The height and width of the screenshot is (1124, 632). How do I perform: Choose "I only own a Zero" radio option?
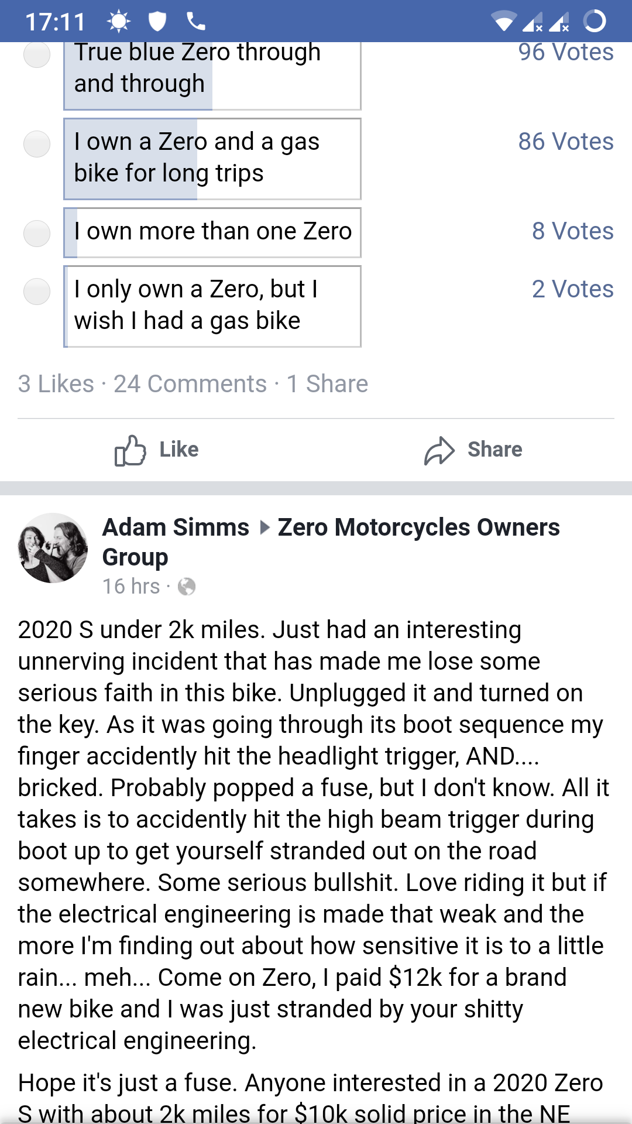point(37,292)
